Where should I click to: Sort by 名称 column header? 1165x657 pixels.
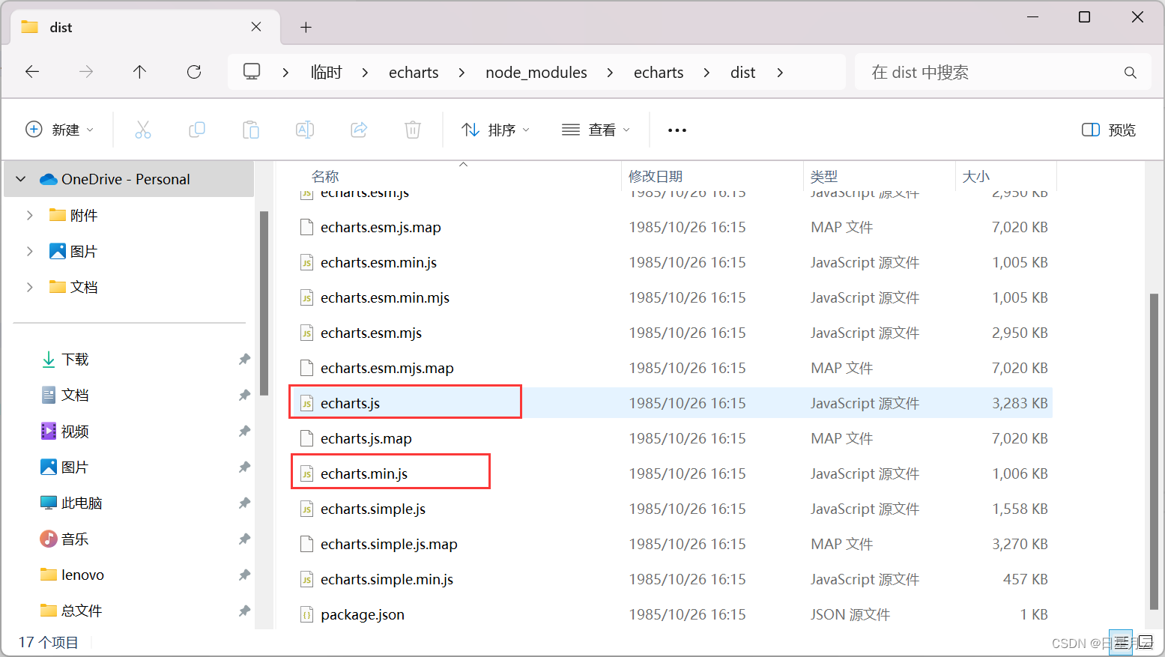[325, 176]
